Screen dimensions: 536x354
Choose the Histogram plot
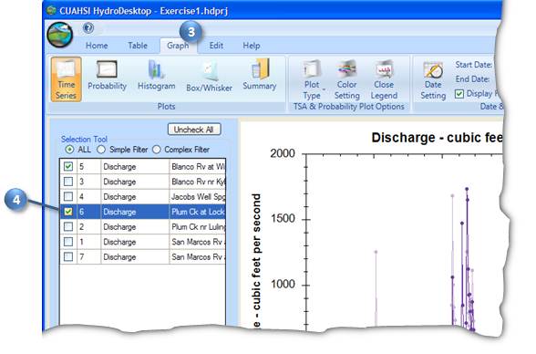pyautogui.click(x=156, y=76)
